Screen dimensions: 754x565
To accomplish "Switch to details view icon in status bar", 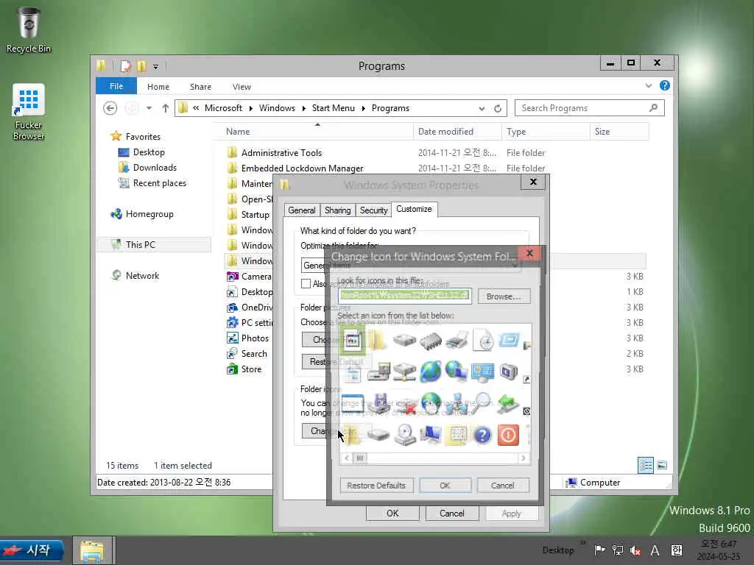I will click(x=646, y=465).
